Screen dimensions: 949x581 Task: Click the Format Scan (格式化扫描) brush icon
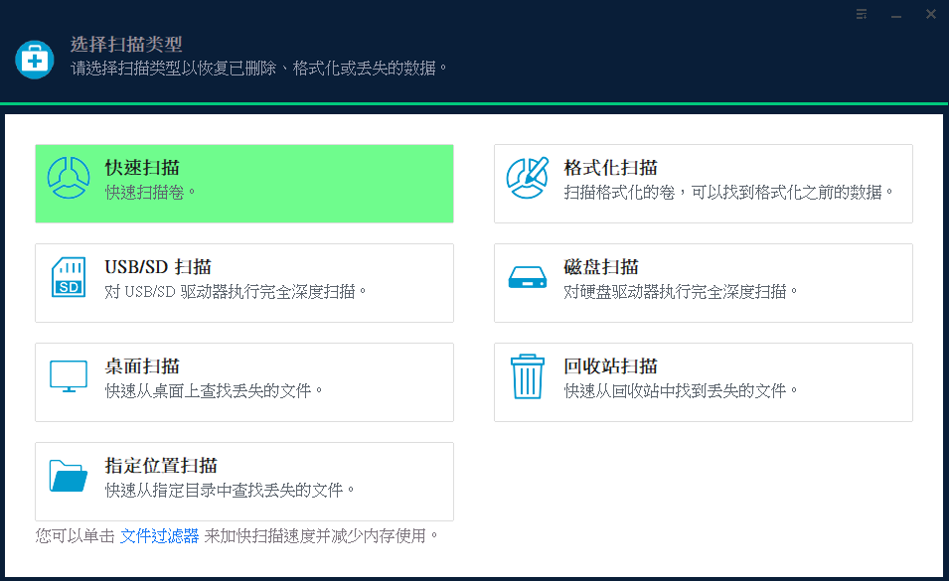[x=528, y=179]
